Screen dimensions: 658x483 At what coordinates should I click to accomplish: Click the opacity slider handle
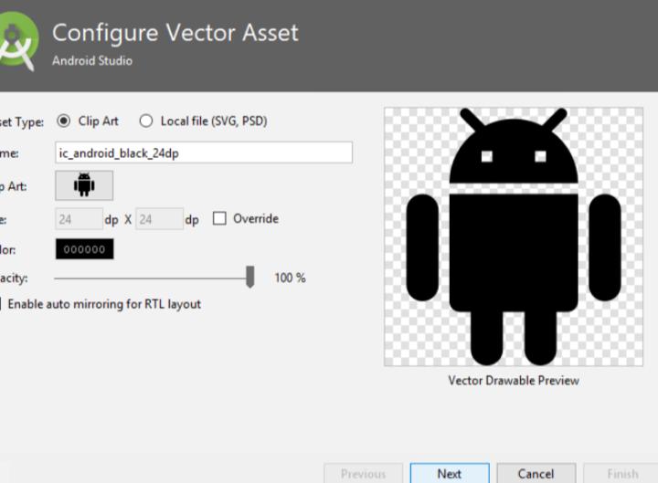250,277
